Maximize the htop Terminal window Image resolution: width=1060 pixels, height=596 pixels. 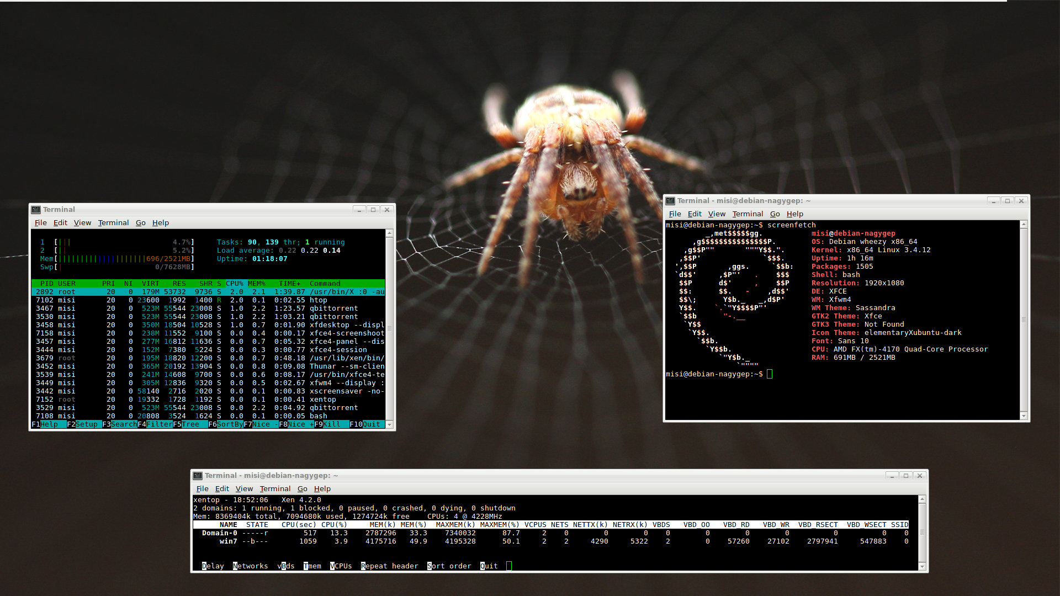[x=373, y=210]
